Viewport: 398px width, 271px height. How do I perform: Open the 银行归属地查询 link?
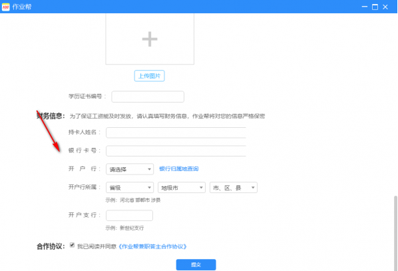178,169
